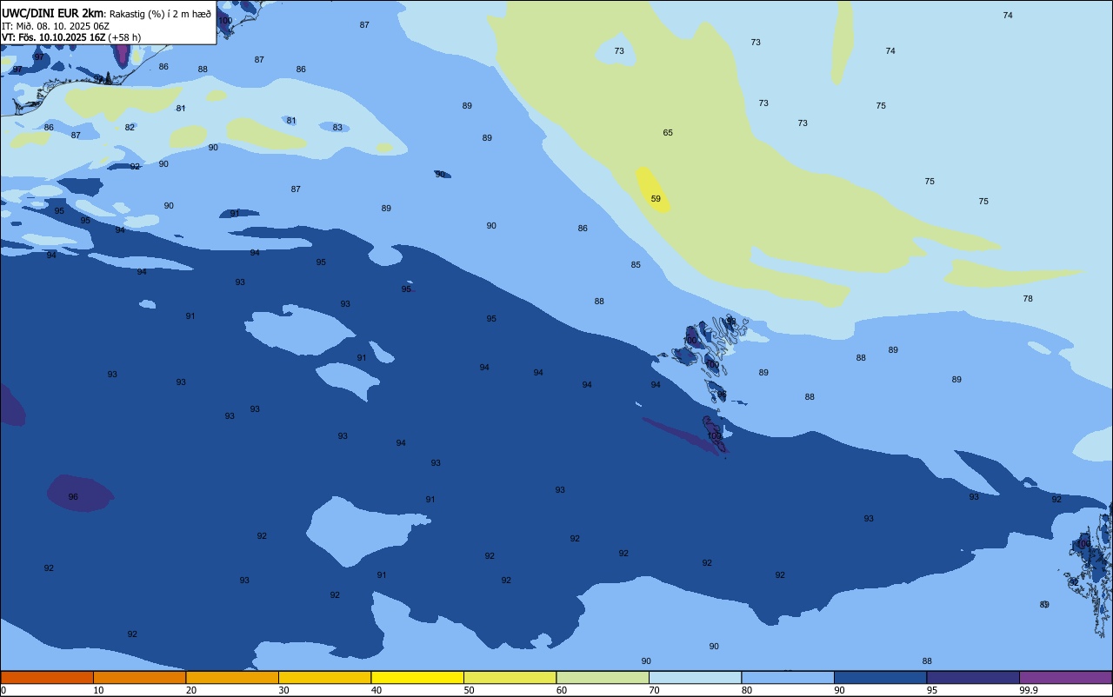Click the dark blue 90–95 legend segment
Image resolution: width=1113 pixels, height=697 pixels.
click(880, 677)
